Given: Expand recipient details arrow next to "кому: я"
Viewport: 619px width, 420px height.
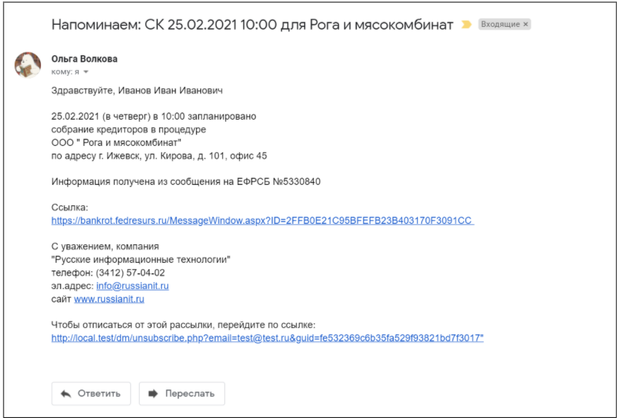Looking at the screenshot, I should coord(86,72).
